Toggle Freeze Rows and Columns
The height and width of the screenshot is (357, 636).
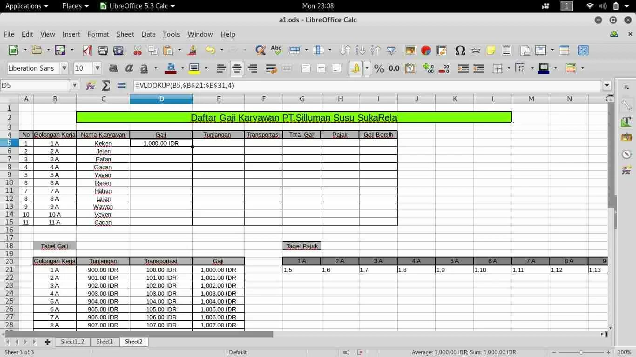tap(541, 50)
